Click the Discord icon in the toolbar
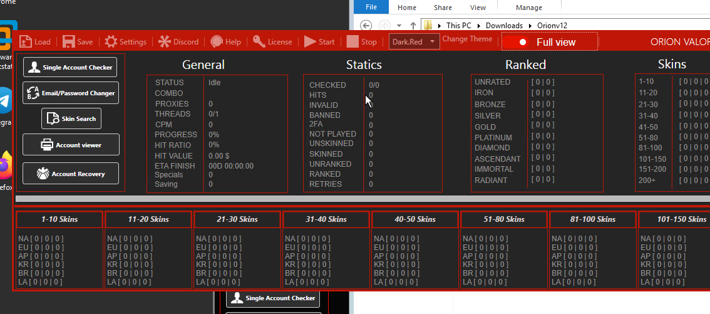This screenshot has width=710, height=314. [165, 42]
